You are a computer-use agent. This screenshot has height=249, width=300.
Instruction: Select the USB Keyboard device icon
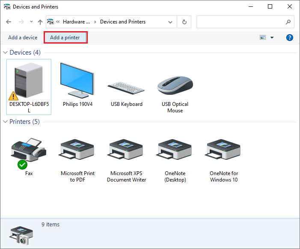(x=126, y=88)
